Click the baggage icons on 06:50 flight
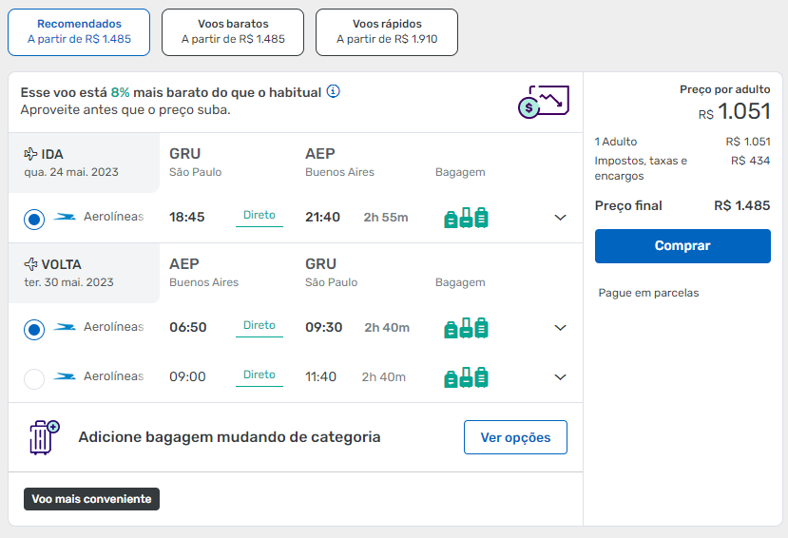Screen dimensions: 788x538 coord(466,328)
